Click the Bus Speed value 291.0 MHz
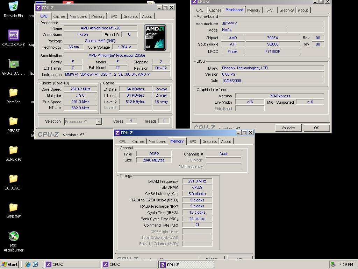This screenshot has width=358, height=269. coord(80,102)
